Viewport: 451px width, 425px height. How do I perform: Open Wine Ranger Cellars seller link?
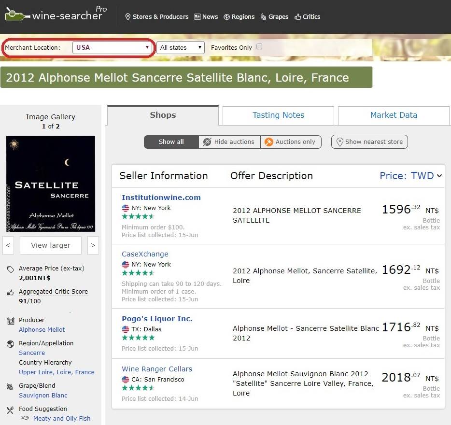point(157,369)
